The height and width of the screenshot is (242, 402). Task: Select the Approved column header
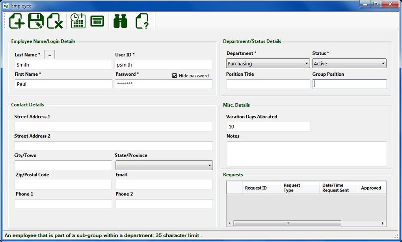[371, 187]
